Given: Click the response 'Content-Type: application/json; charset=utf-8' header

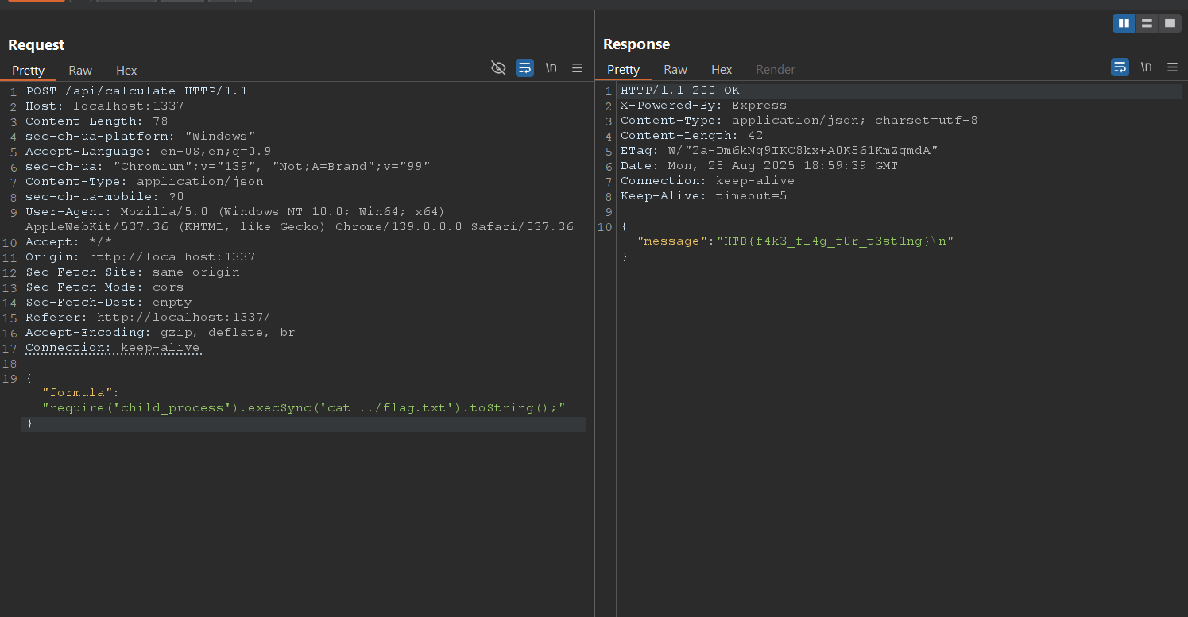Looking at the screenshot, I should pos(799,121).
